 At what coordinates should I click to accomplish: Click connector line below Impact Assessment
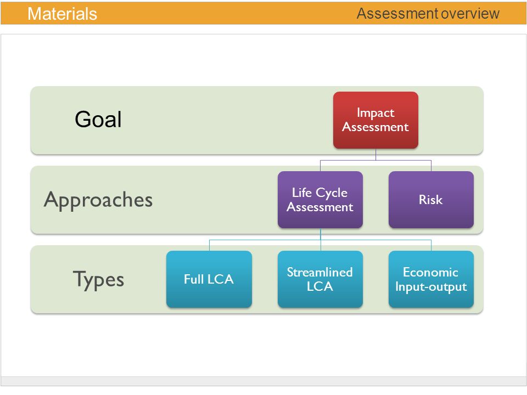coord(375,155)
